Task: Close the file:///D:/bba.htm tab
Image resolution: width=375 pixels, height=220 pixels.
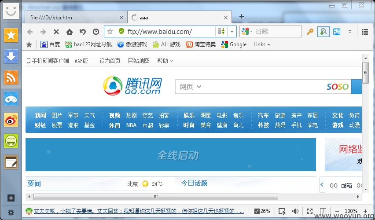Action: coord(121,18)
